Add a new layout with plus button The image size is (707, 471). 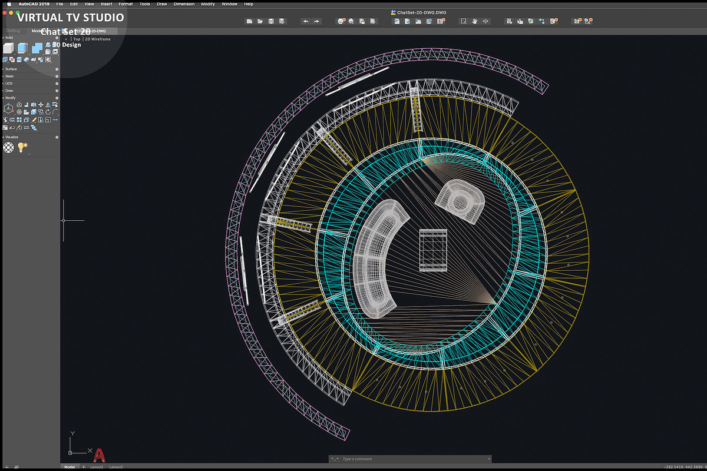84,467
